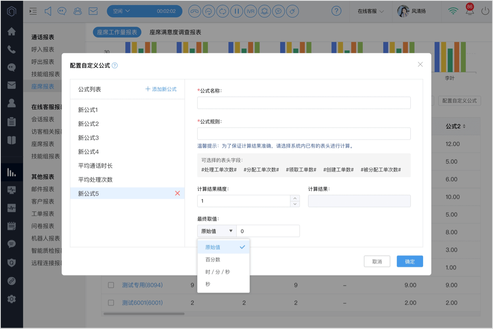
Task: Open the gear settings icon in left sidebar
Action: click(12, 299)
